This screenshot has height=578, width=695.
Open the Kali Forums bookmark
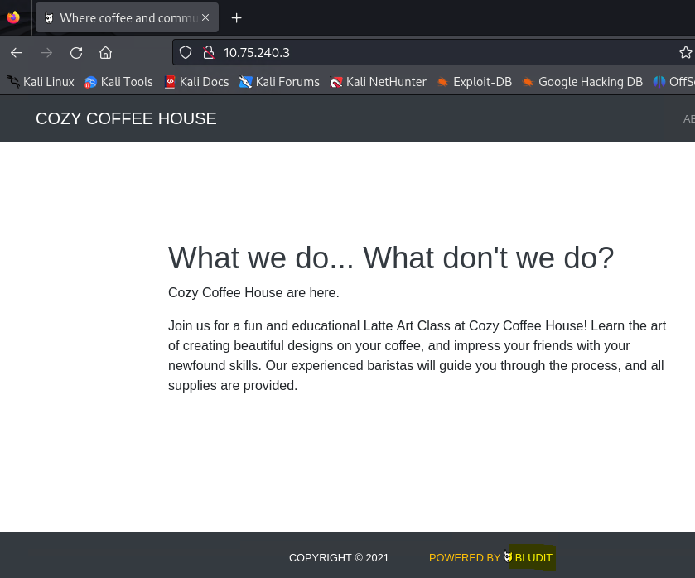click(279, 82)
